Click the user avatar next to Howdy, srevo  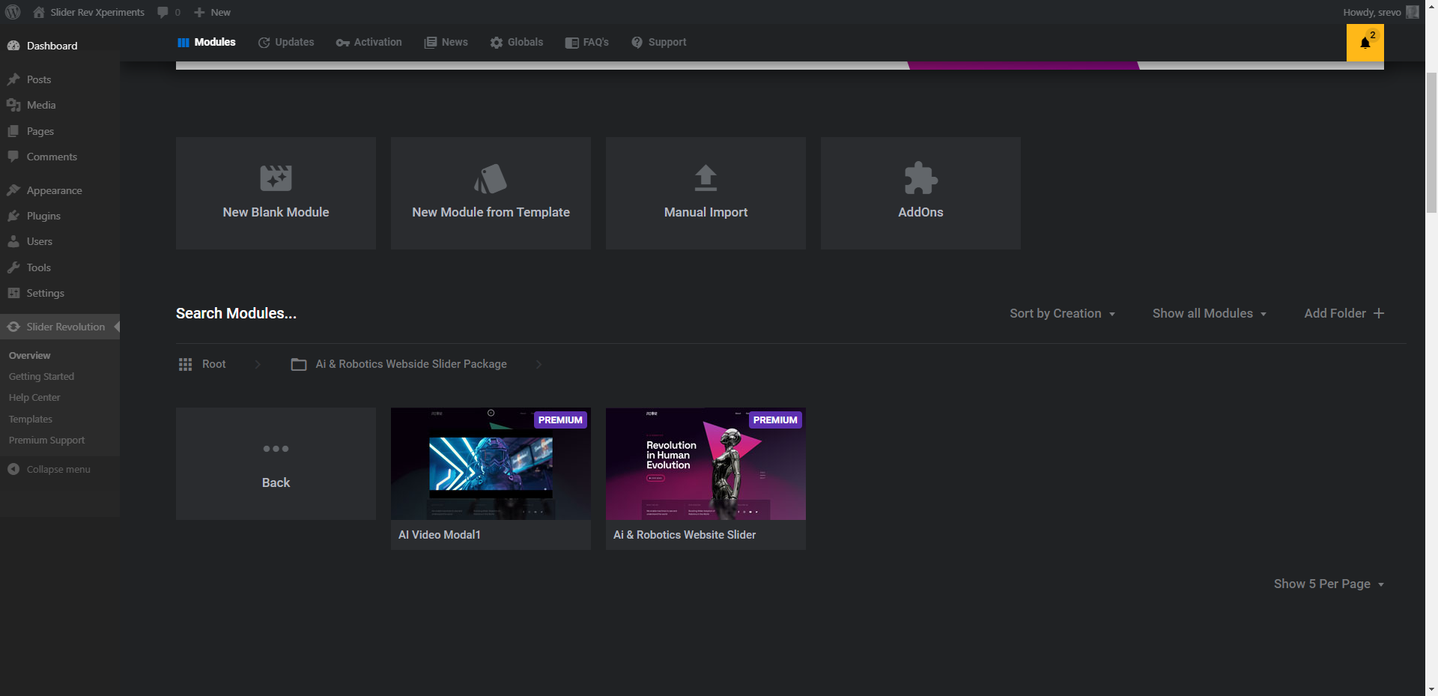coord(1413,12)
